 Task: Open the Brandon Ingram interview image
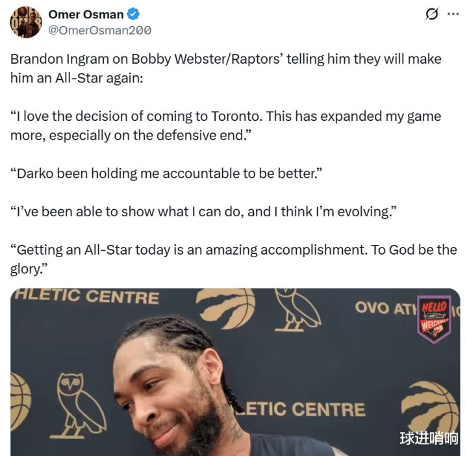point(235,372)
